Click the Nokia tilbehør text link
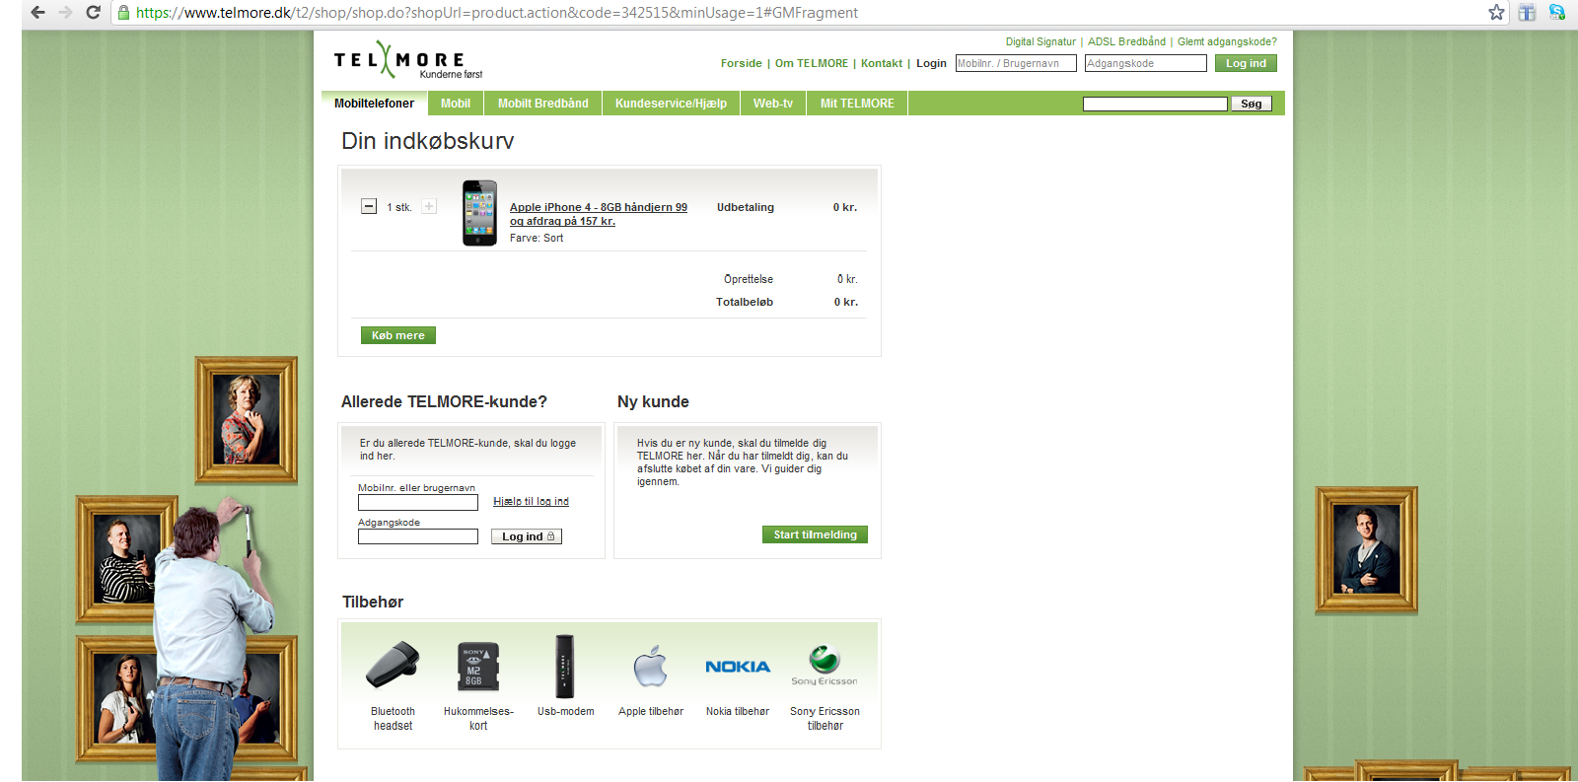 pyautogui.click(x=738, y=711)
